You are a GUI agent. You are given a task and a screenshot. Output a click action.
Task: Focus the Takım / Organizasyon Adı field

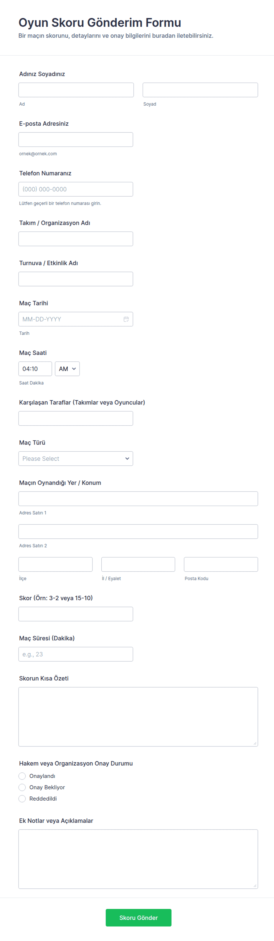click(x=76, y=239)
